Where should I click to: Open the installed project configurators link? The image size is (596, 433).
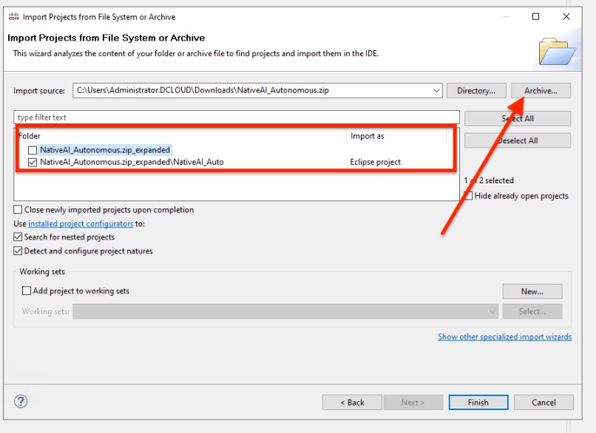pyautogui.click(x=81, y=224)
